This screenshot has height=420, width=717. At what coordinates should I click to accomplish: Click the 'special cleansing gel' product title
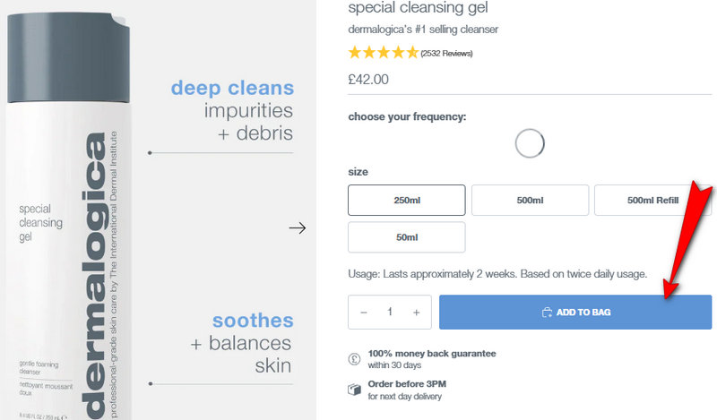417,8
